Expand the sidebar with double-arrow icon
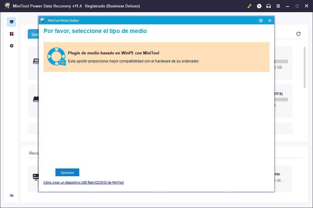Screen dimensions: 313x208 click(12, 196)
